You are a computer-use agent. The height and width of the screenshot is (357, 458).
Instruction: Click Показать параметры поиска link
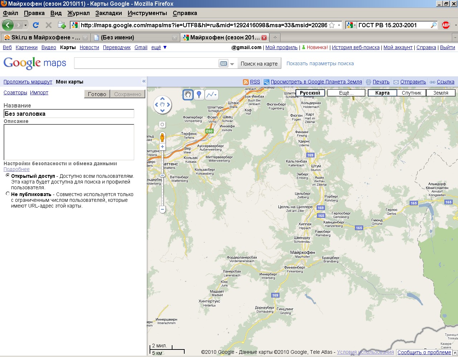(x=320, y=63)
